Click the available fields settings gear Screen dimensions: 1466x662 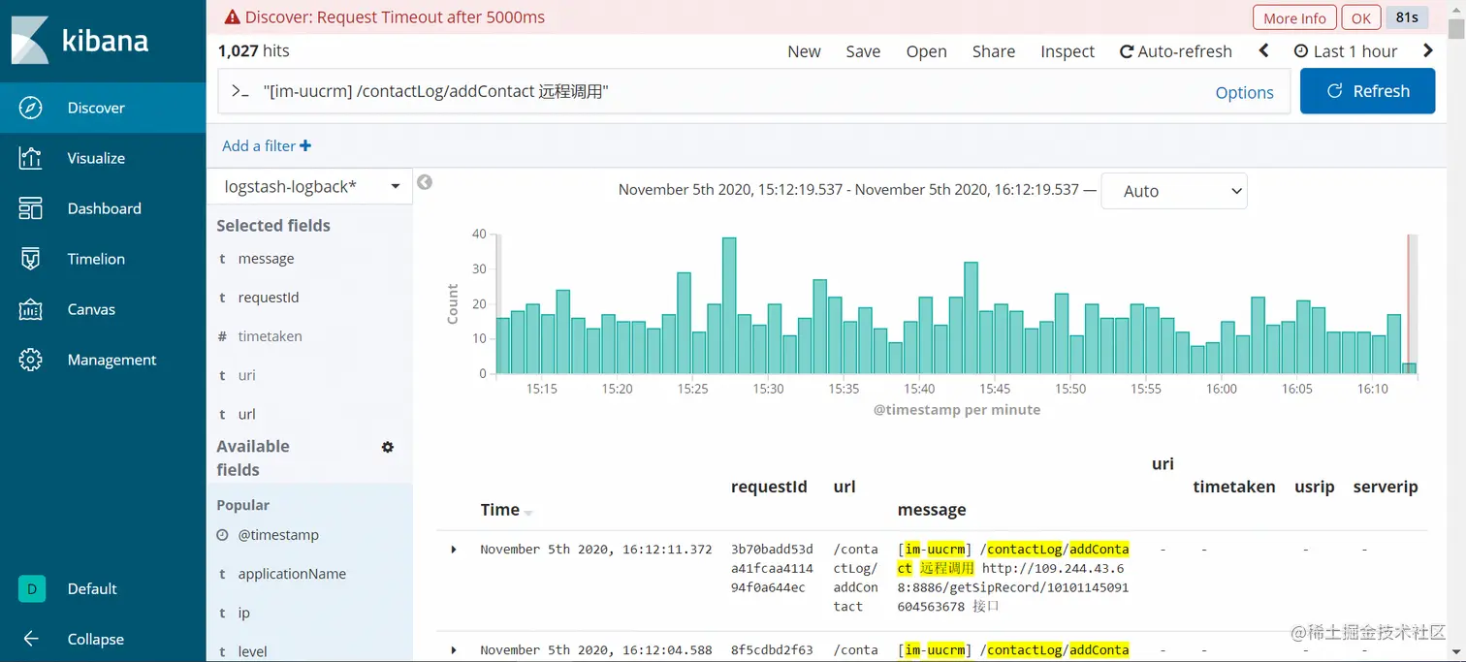[x=388, y=447]
